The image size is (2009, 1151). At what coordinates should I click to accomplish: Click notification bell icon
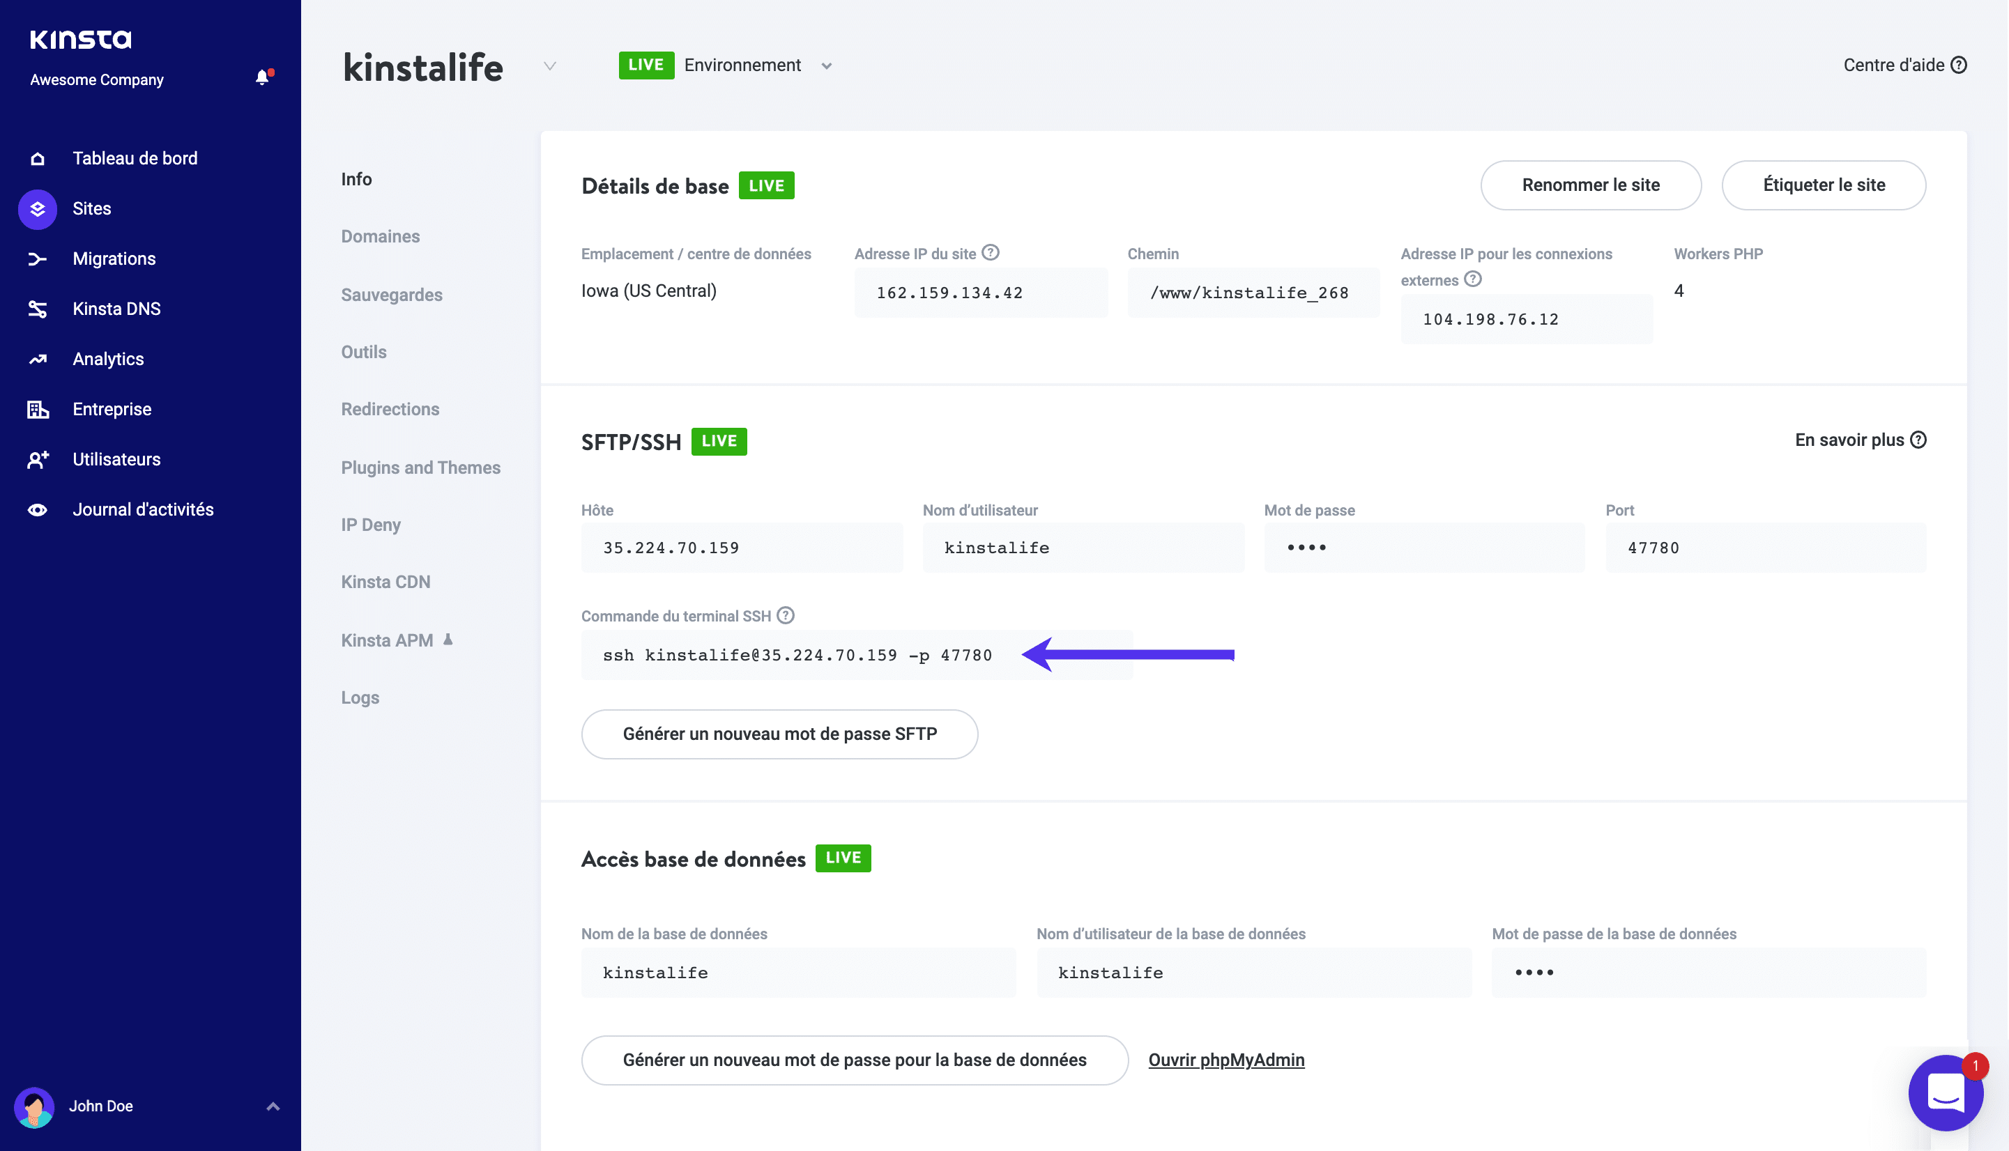tap(262, 77)
